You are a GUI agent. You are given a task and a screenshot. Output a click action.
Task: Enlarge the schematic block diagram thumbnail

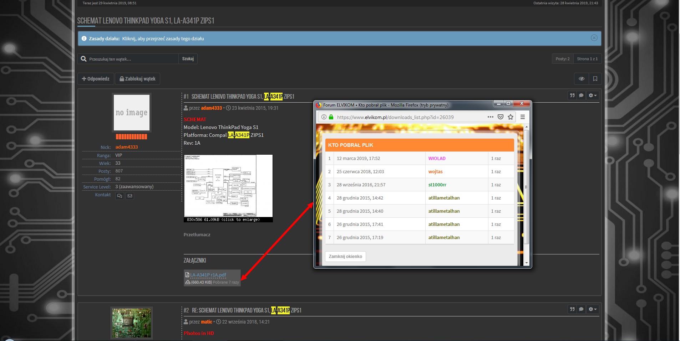[228, 188]
